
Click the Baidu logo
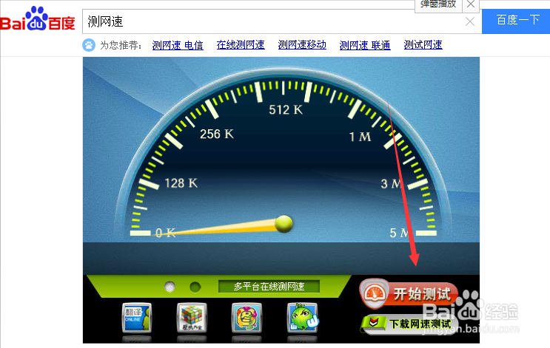click(x=38, y=19)
